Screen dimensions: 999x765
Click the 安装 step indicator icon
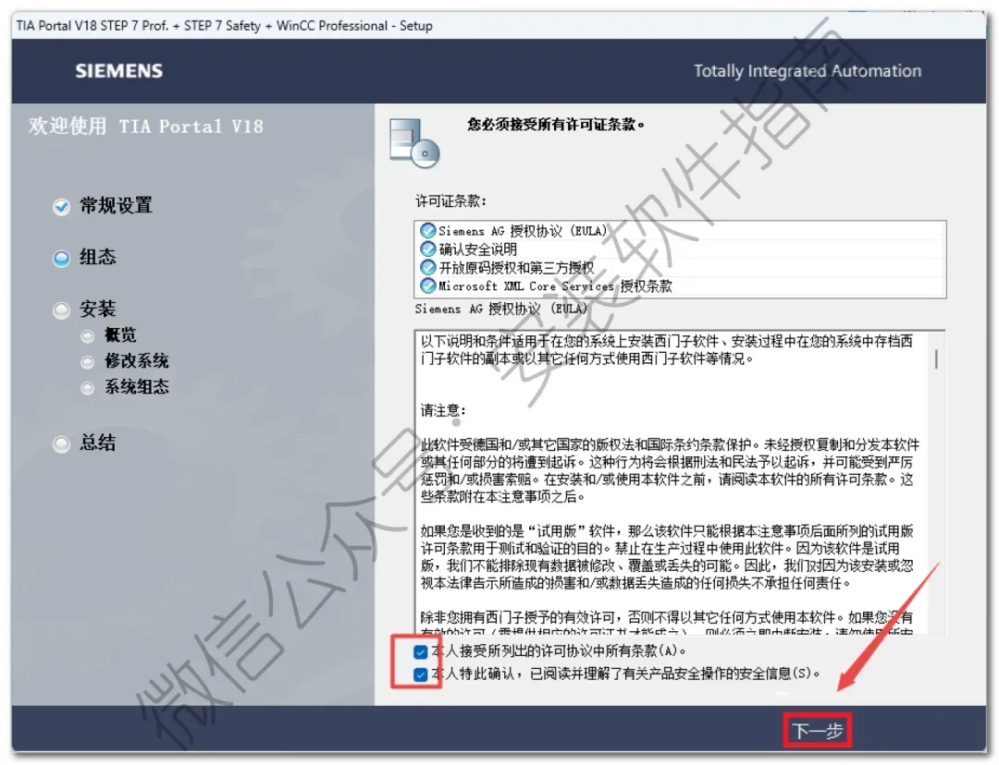[x=61, y=310]
